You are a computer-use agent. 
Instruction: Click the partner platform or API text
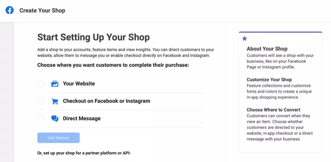[84, 153]
